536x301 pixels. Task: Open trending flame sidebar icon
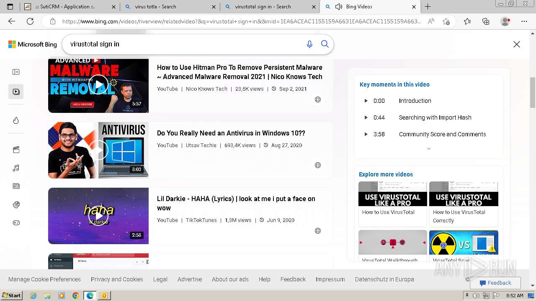(16, 120)
